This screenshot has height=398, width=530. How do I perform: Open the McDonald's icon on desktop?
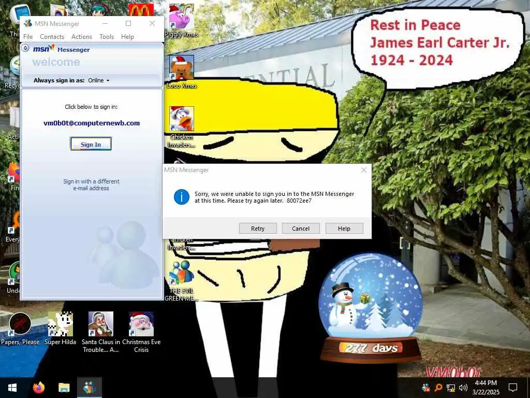(x=141, y=9)
